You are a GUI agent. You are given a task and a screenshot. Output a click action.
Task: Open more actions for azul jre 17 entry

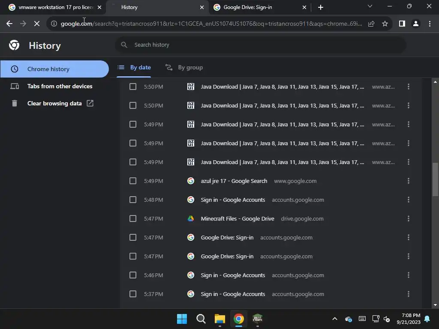(409, 181)
